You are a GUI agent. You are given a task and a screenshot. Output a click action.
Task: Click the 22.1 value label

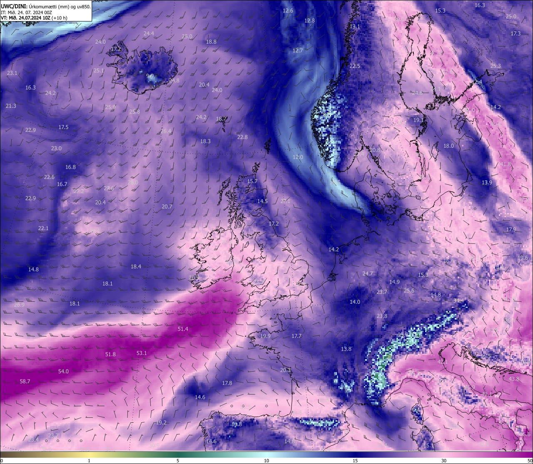tap(43, 228)
